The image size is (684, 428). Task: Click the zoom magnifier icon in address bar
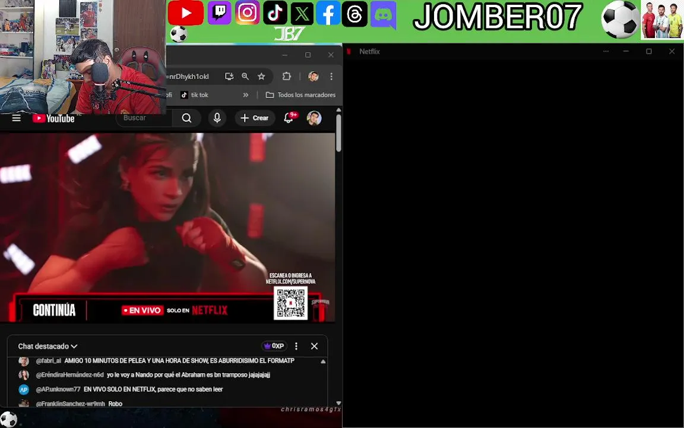pos(245,77)
